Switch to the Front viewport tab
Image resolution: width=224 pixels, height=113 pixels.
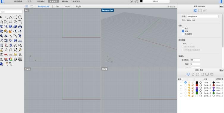point(67,7)
